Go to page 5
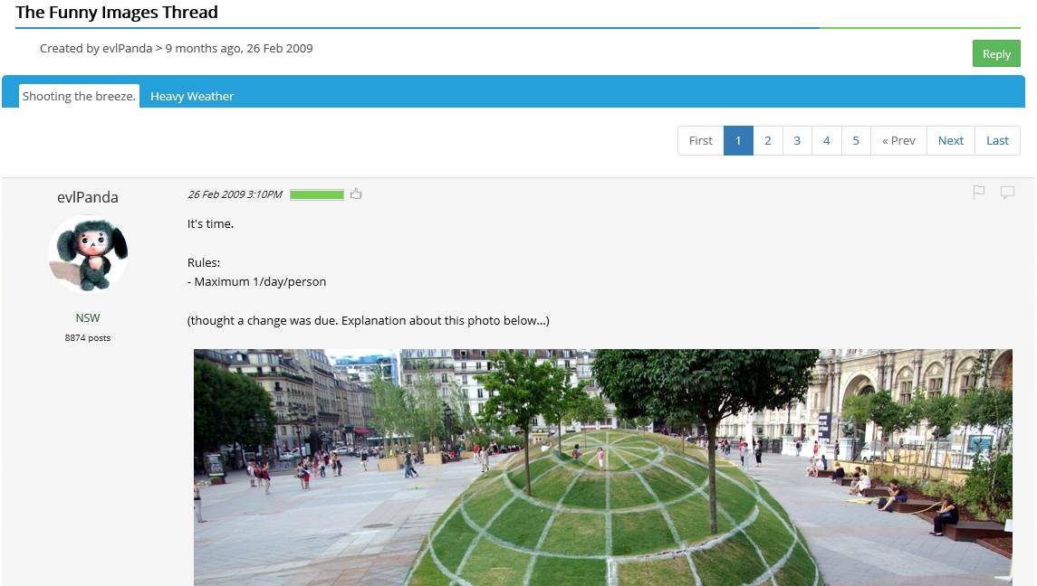The width and height of the screenshot is (1037, 586). click(855, 140)
